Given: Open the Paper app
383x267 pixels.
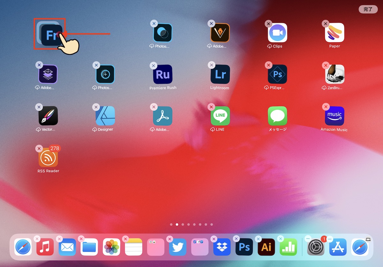Looking at the screenshot, I should [334, 32].
